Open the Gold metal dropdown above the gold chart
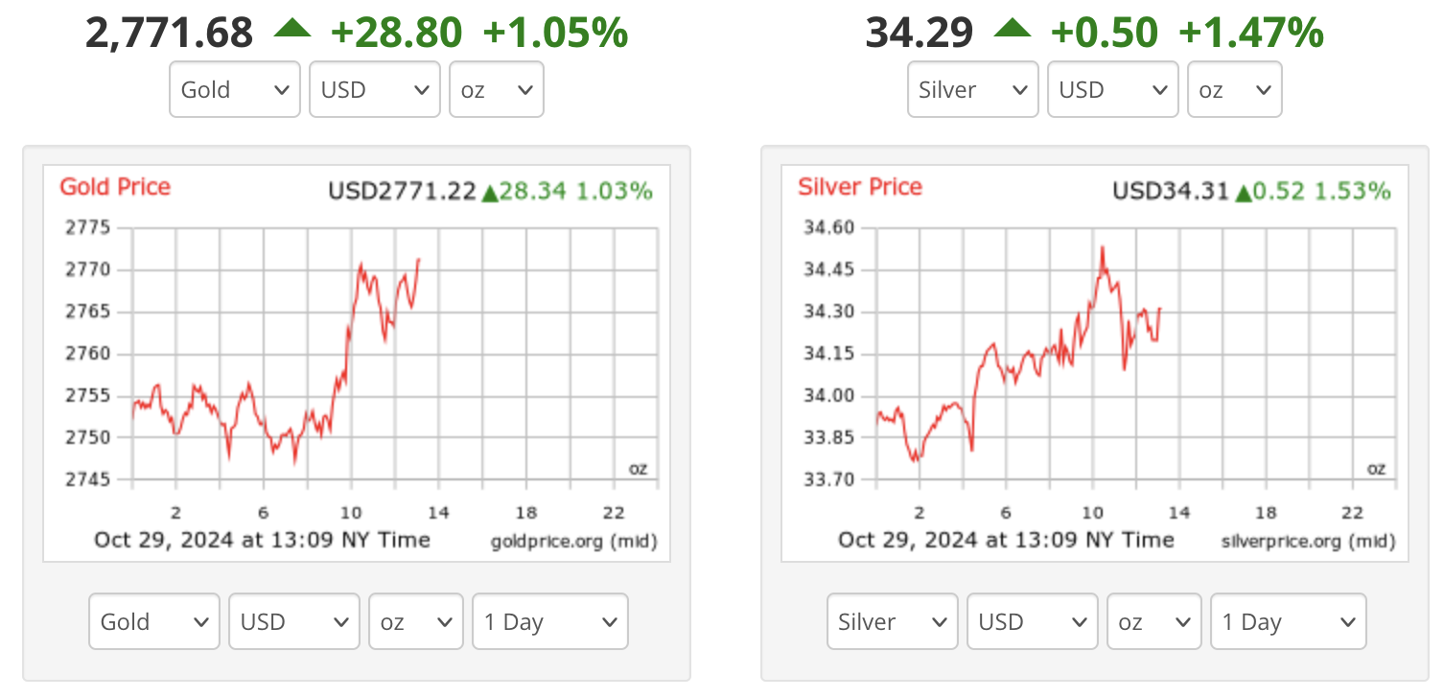Image resolution: width=1444 pixels, height=698 pixels. 235,90
